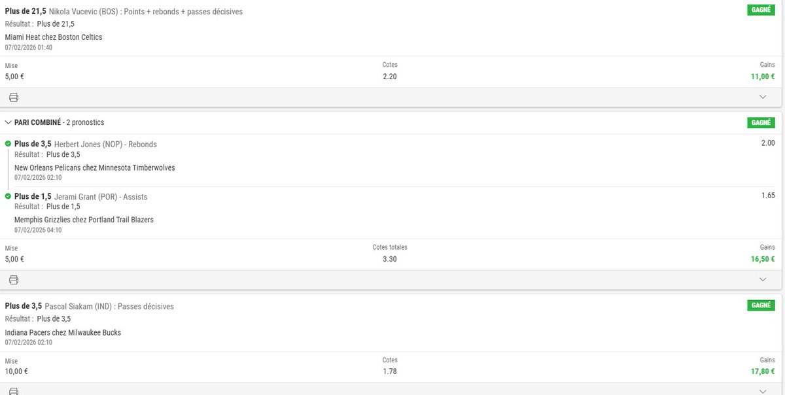Click green check icon beside Herbert Jones

[x=8, y=144]
